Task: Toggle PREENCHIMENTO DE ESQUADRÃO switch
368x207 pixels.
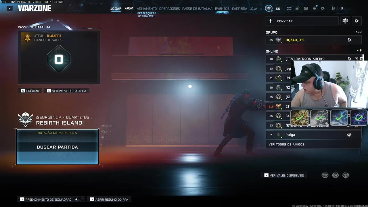Action: [78, 199]
